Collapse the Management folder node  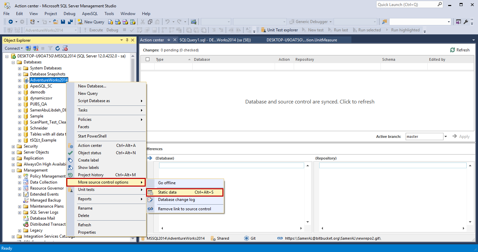13,170
